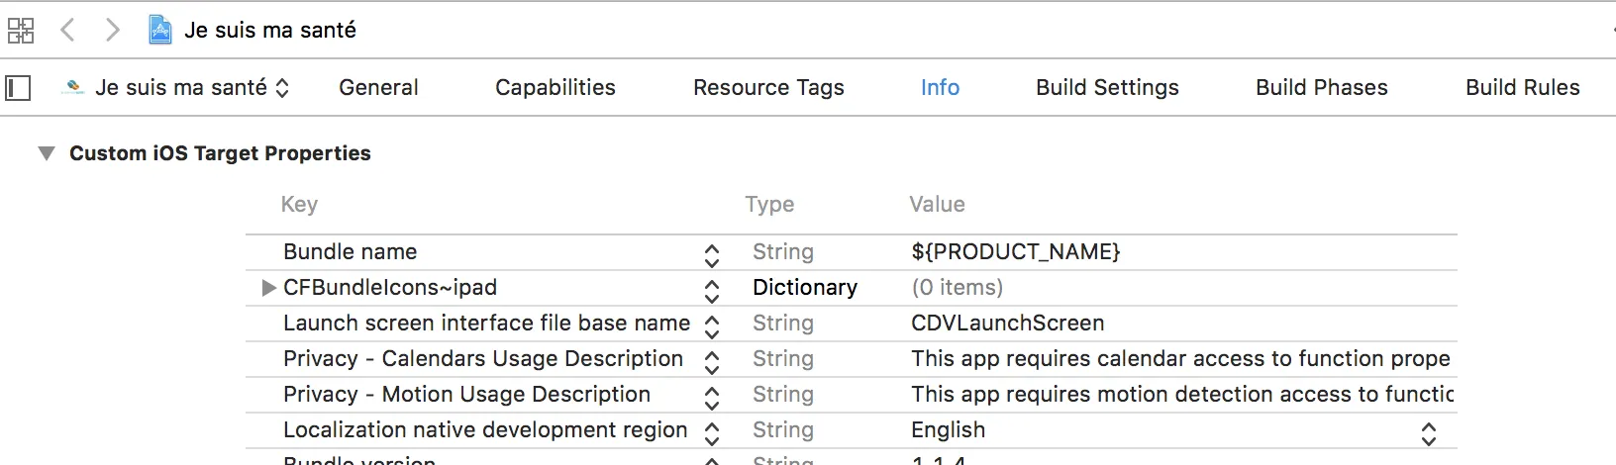This screenshot has height=465, width=1616.
Task: Open the Build Settings tab
Action: tap(1107, 88)
